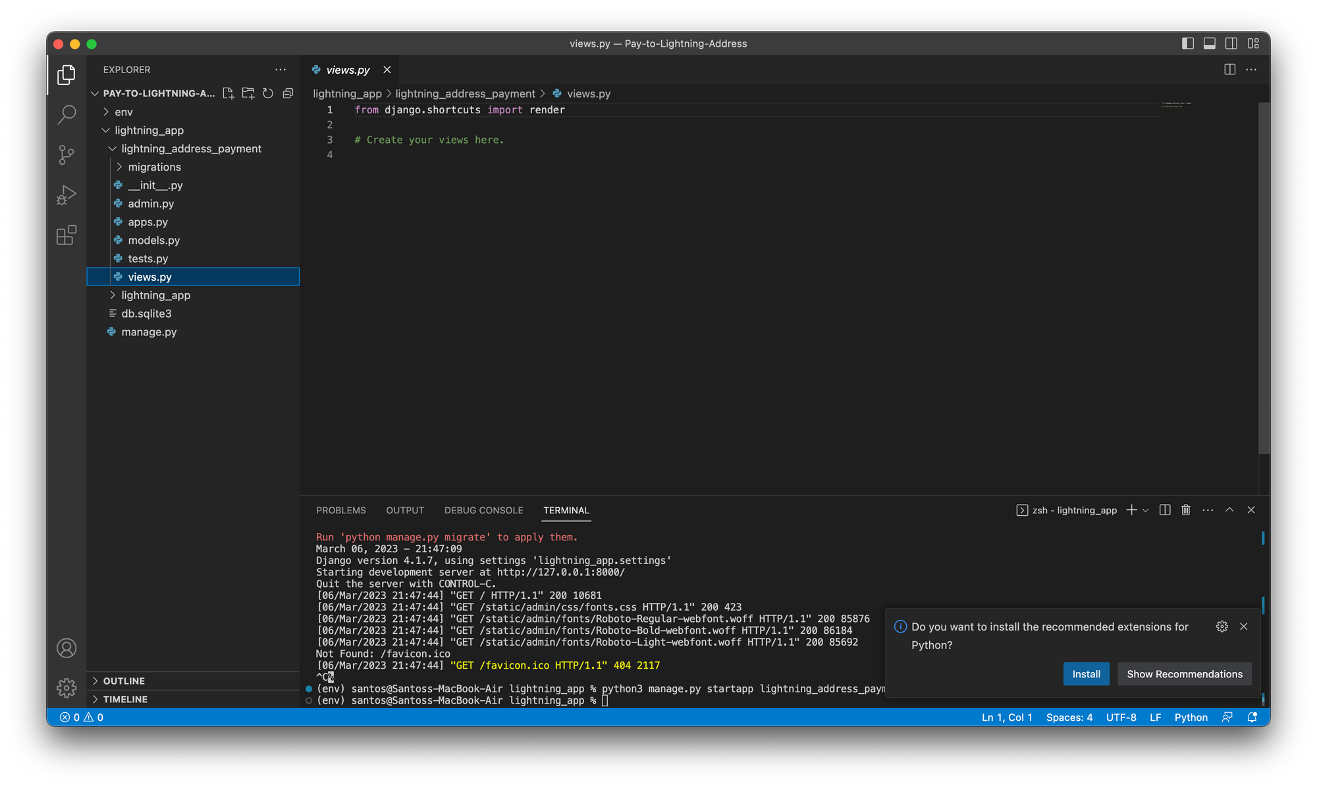Refresh the Explorer tree

(x=268, y=94)
